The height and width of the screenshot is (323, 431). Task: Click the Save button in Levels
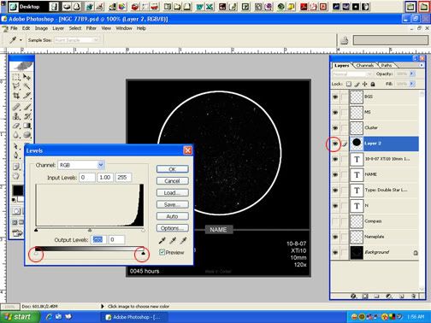point(173,204)
